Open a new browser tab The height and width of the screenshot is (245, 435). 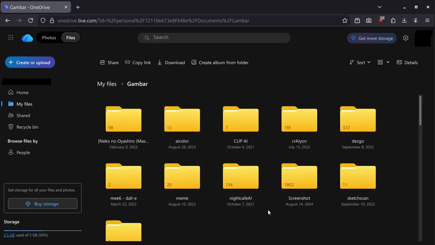click(78, 7)
